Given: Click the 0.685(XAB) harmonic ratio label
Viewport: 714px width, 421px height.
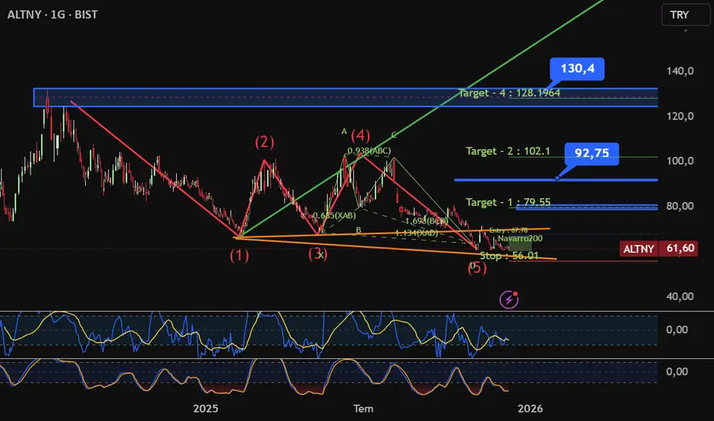Looking at the screenshot, I should point(334,215).
